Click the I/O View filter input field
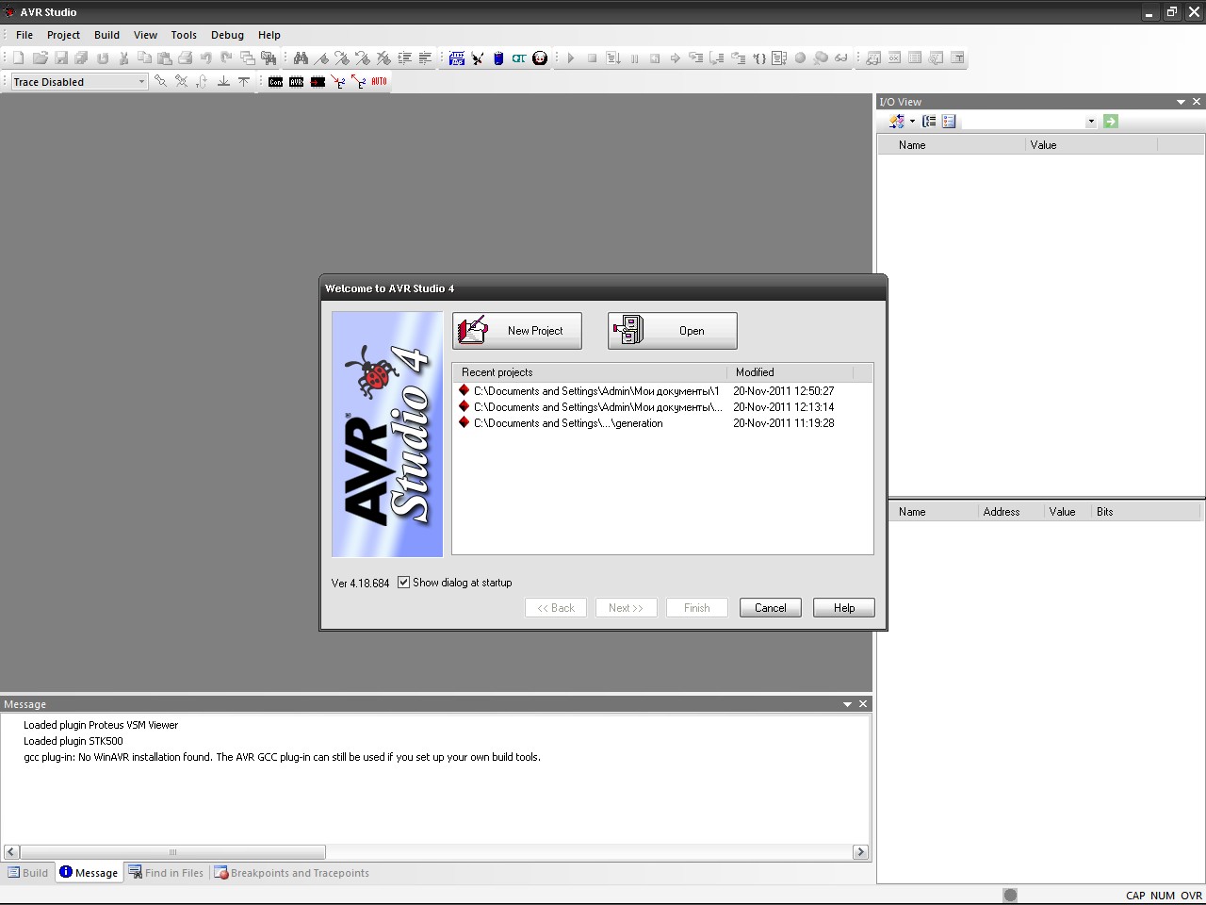 click(x=1023, y=122)
